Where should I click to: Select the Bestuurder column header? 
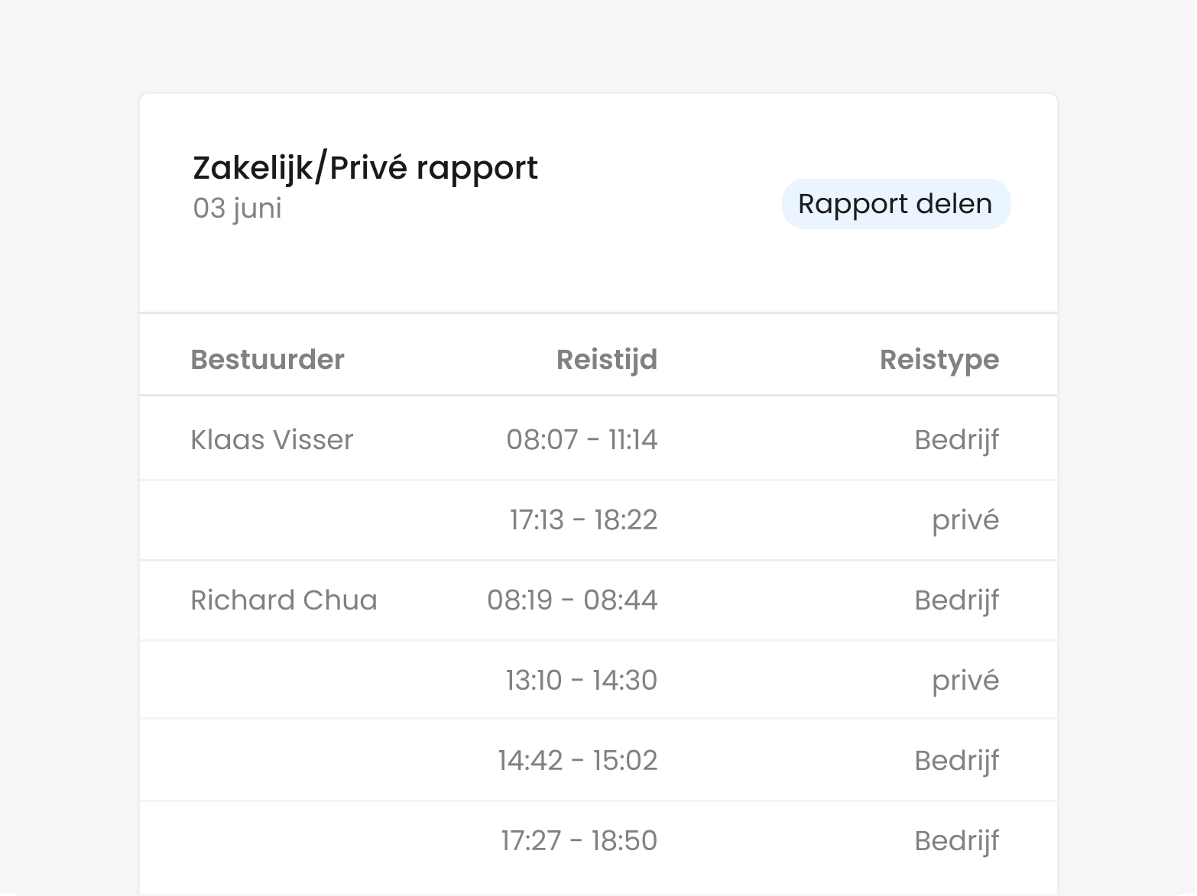[x=268, y=359]
